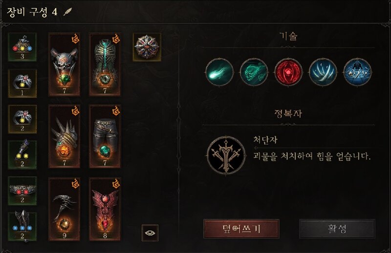This screenshot has height=253, width=391.
Task: Select the bone spikes skill icon
Action: (x=323, y=73)
